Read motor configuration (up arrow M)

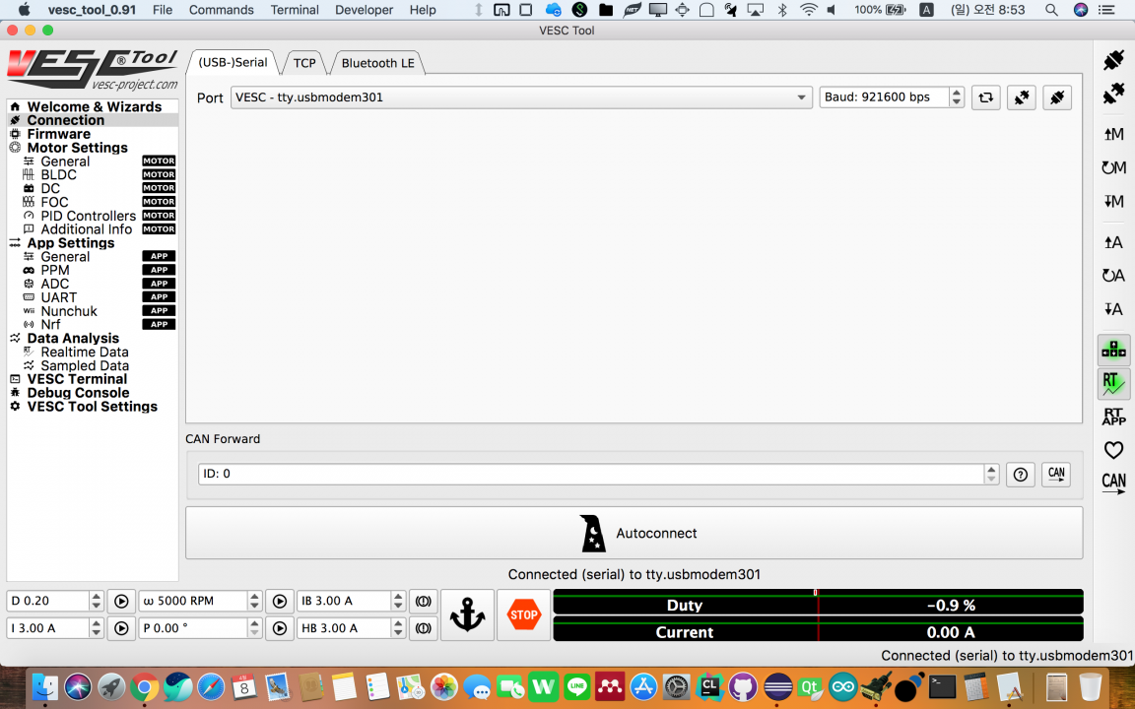pos(1113,134)
